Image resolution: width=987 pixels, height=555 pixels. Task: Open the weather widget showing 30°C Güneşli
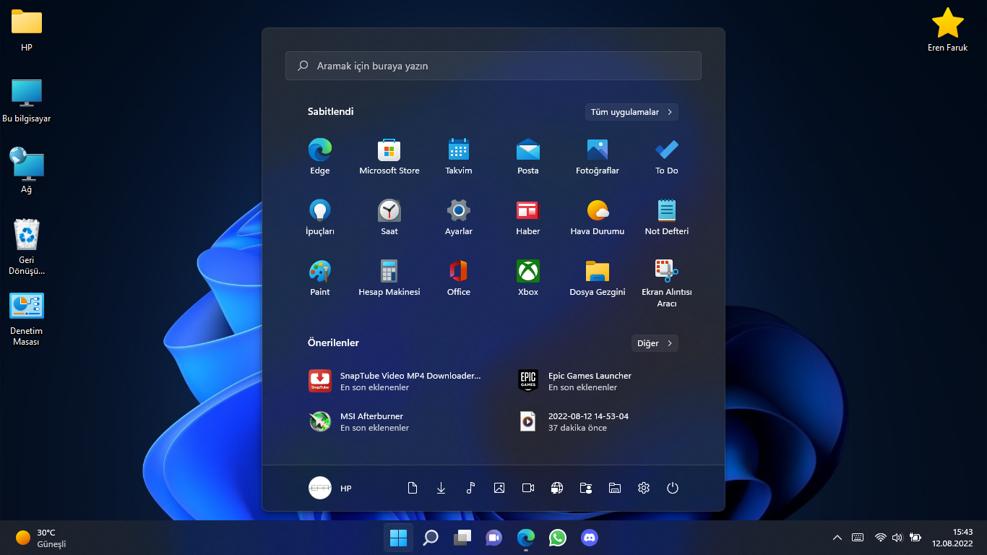41,538
